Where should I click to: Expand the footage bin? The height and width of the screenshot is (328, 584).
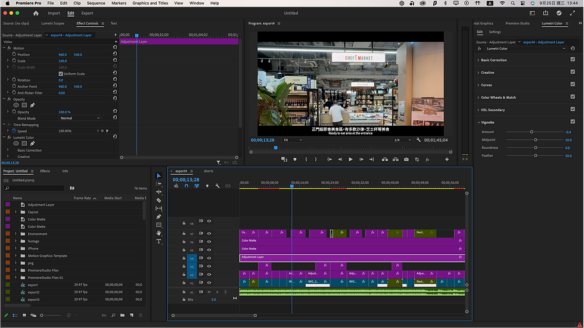click(x=15, y=241)
